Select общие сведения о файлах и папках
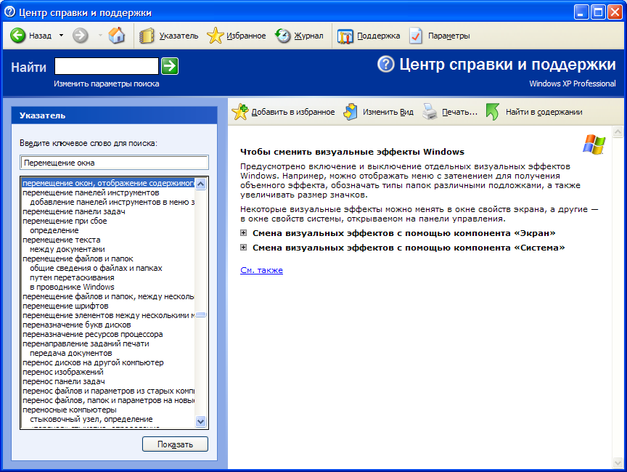The image size is (627, 472). point(96,268)
